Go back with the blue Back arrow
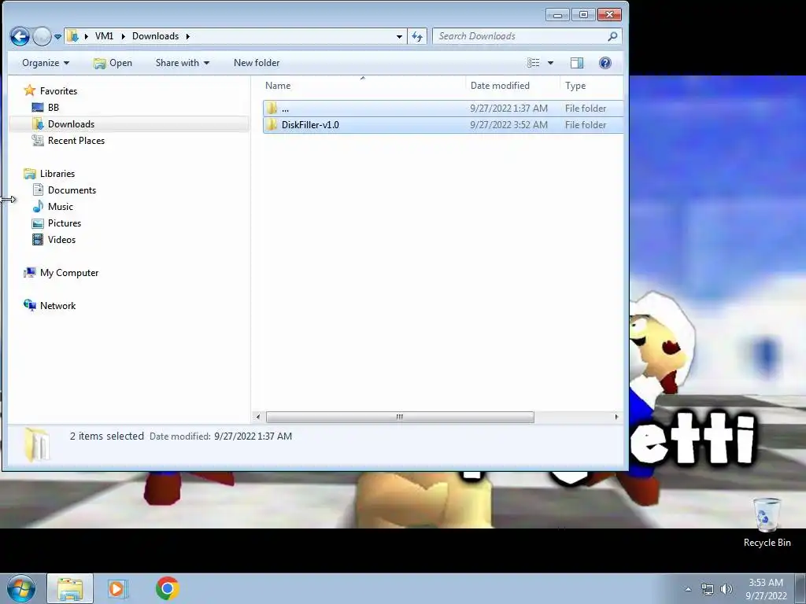Viewport: 806px width, 604px height. click(20, 36)
